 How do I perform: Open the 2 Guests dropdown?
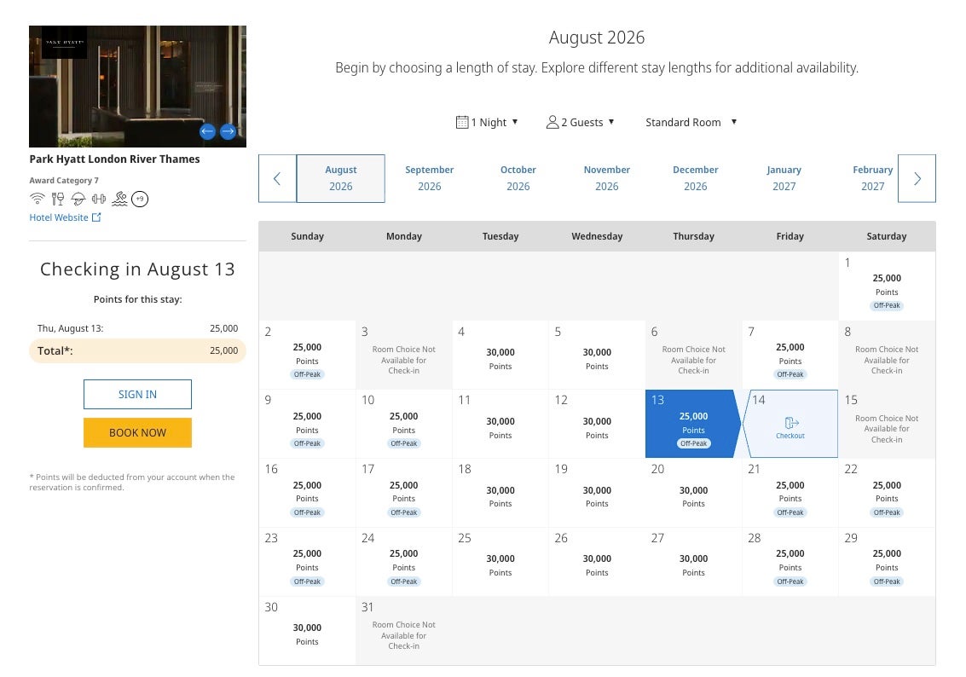581,122
